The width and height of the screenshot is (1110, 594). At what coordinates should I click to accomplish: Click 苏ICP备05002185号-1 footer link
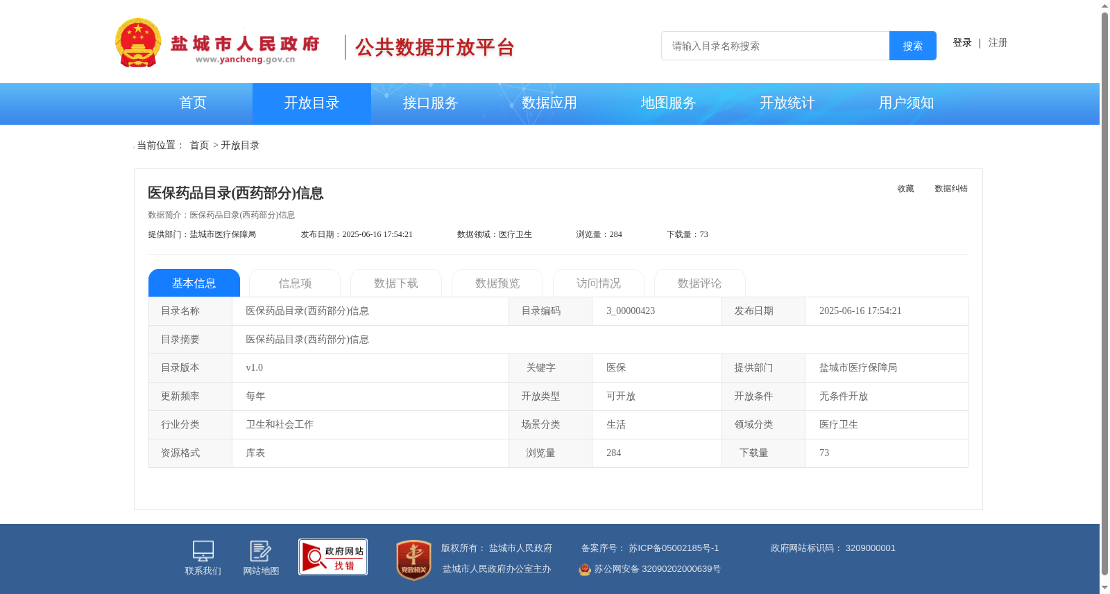(x=674, y=548)
